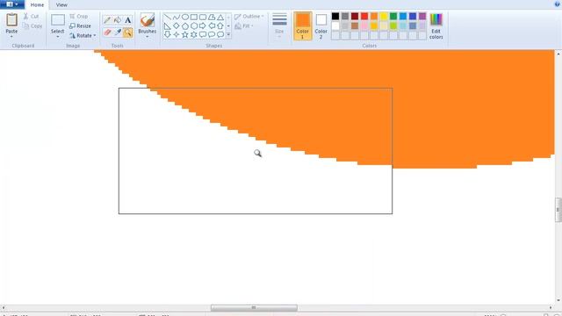Choose the Right arrow shape
Screen dimensions: 562x316
tap(203, 25)
